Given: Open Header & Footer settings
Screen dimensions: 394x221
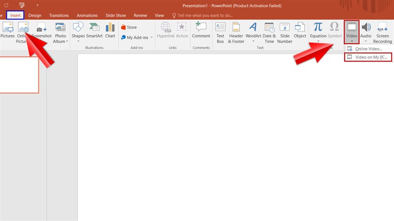Looking at the screenshot, I should 236,32.
